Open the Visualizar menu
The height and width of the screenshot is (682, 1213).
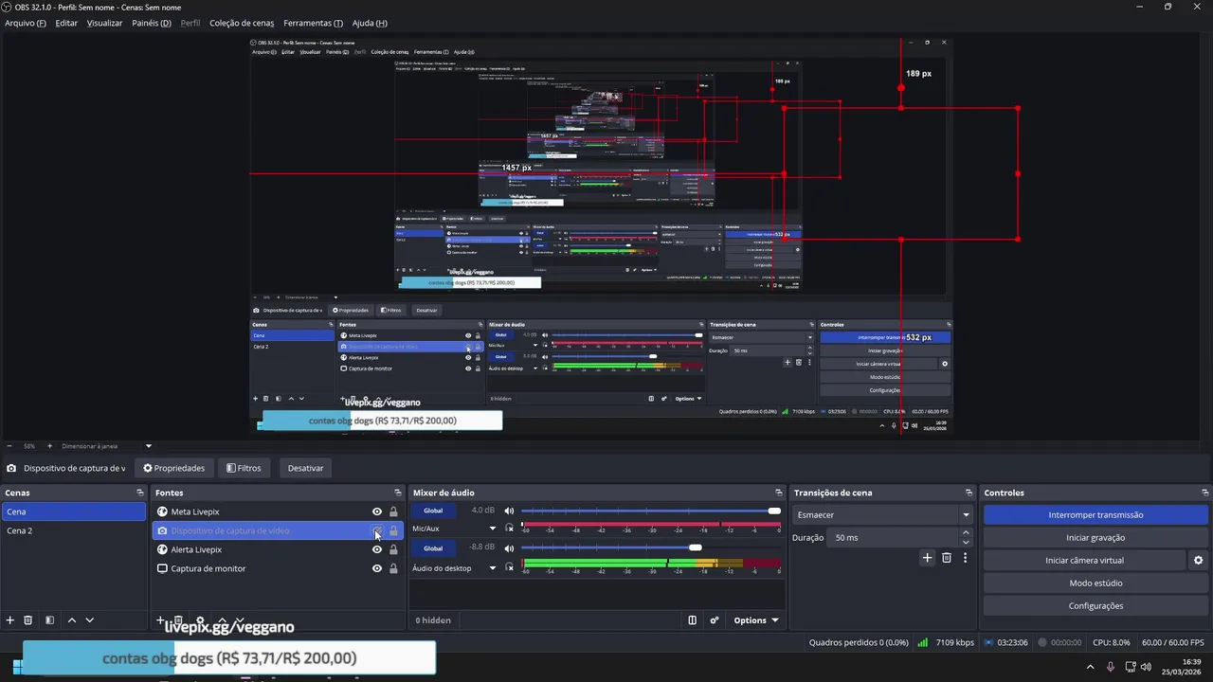[104, 23]
